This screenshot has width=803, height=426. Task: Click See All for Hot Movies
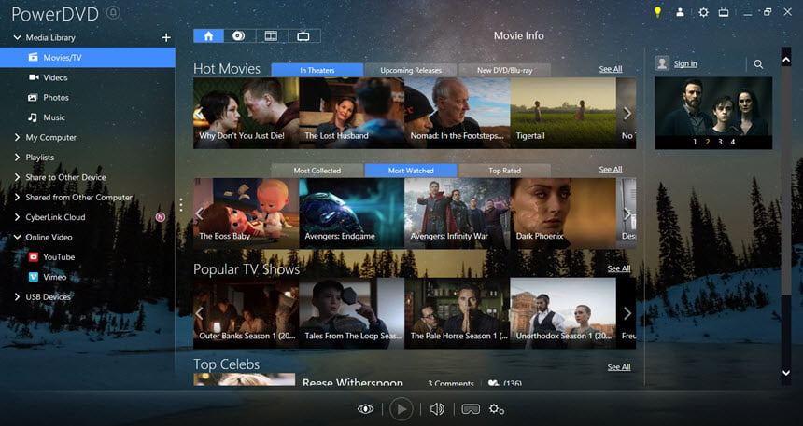(x=611, y=69)
